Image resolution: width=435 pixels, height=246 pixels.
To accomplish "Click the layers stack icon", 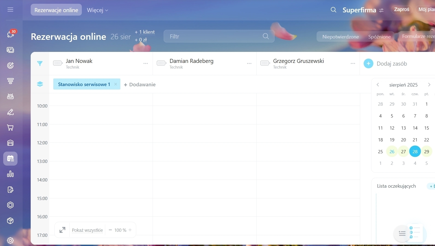I will click(40, 84).
